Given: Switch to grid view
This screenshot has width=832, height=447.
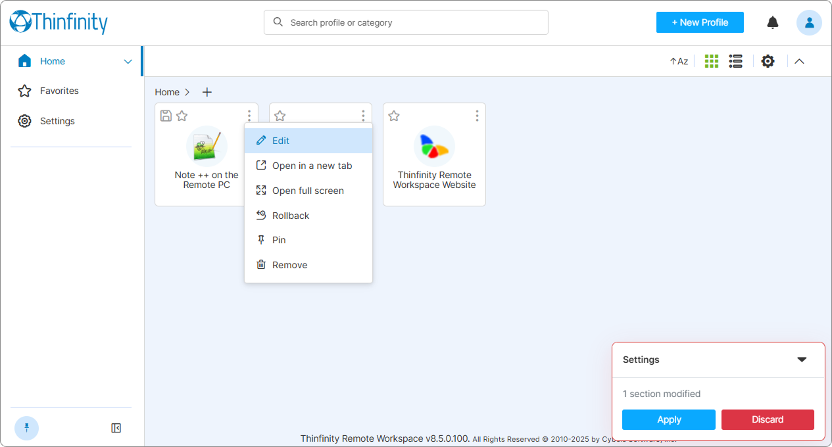Looking at the screenshot, I should click(x=712, y=61).
